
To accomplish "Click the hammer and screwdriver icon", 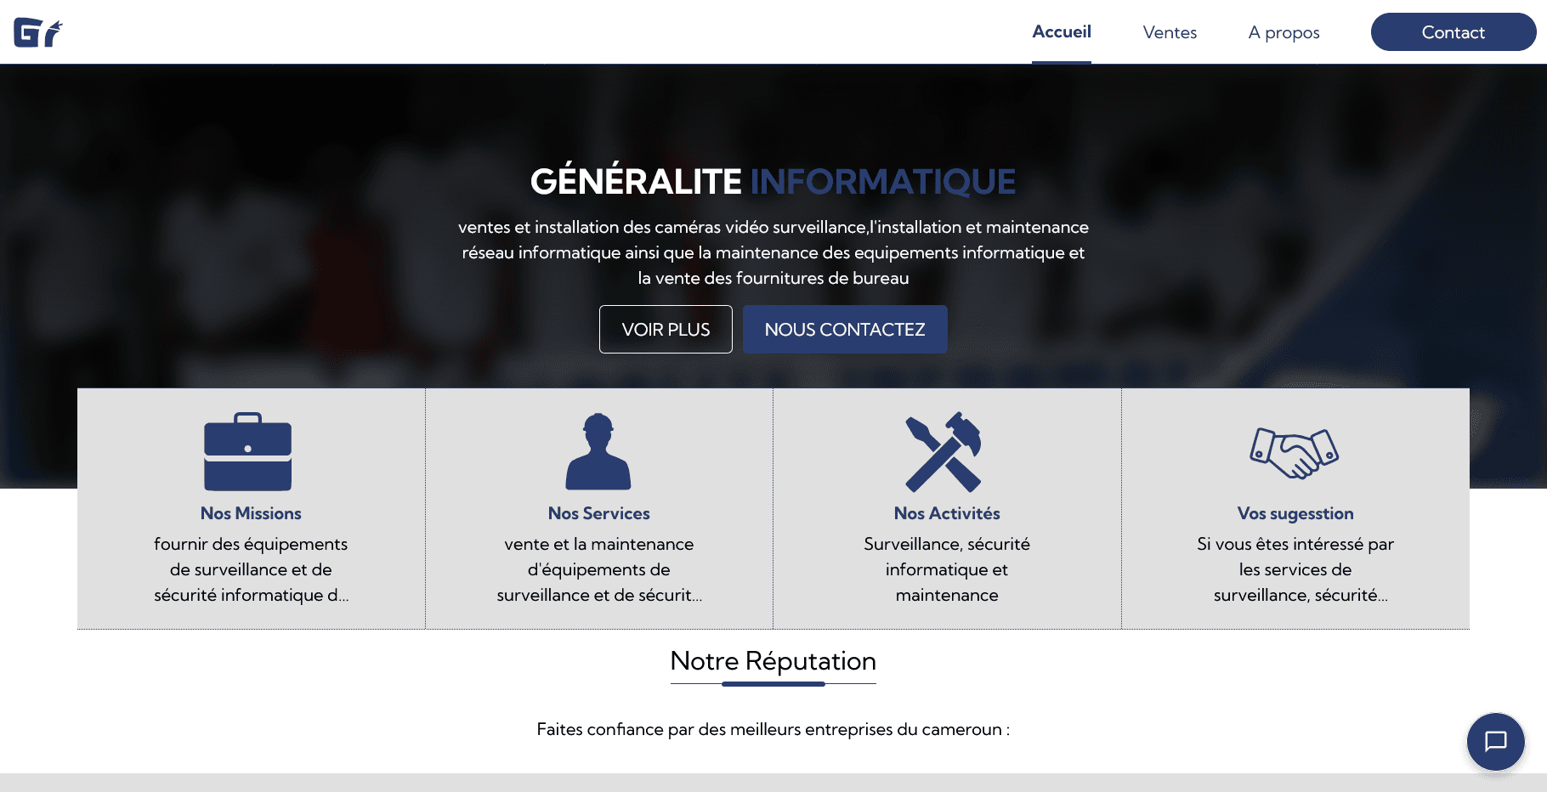I will 943,452.
